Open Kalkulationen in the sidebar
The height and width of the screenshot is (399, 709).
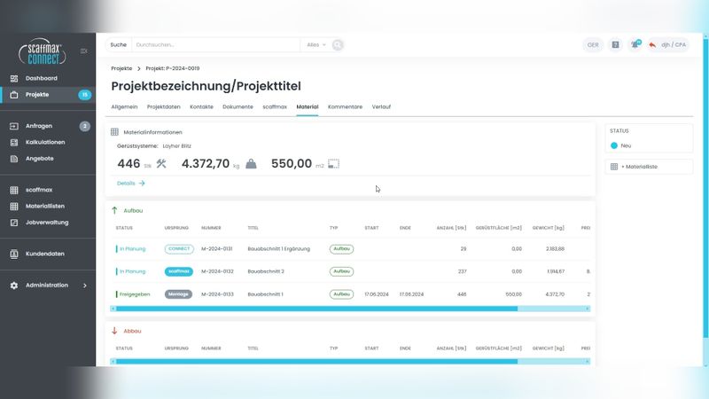tap(44, 142)
